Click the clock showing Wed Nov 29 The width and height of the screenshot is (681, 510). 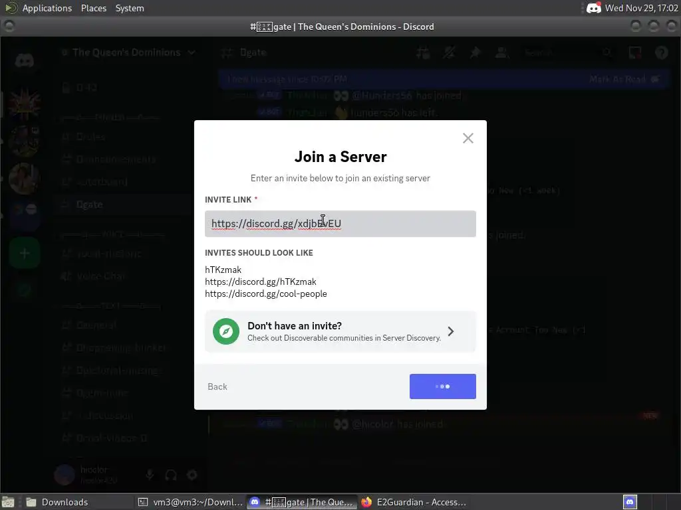point(642,8)
